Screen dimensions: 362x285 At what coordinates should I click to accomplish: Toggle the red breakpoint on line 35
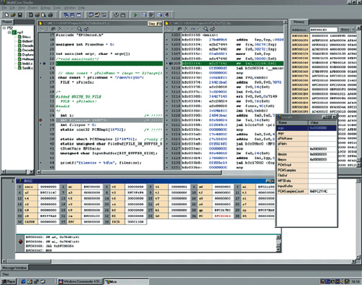pyautogui.click(x=41, y=120)
